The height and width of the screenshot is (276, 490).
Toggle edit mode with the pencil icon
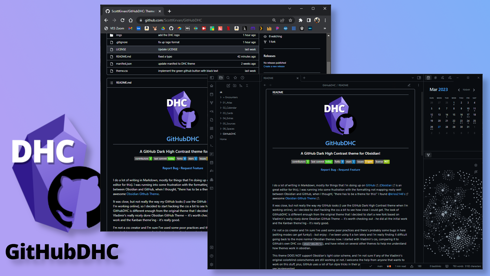coord(409,85)
